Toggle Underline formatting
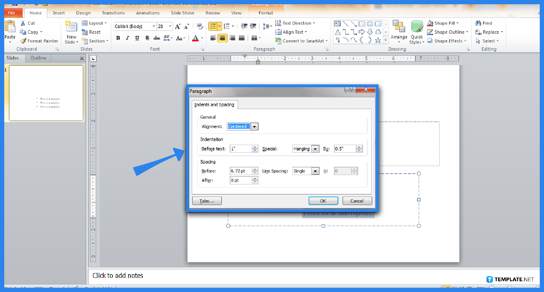The height and width of the screenshot is (292, 544). coord(137,38)
